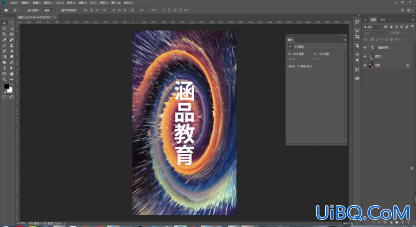This screenshot has width=416, height=227.
Task: Select the Path Selection tool
Action: pos(11,68)
